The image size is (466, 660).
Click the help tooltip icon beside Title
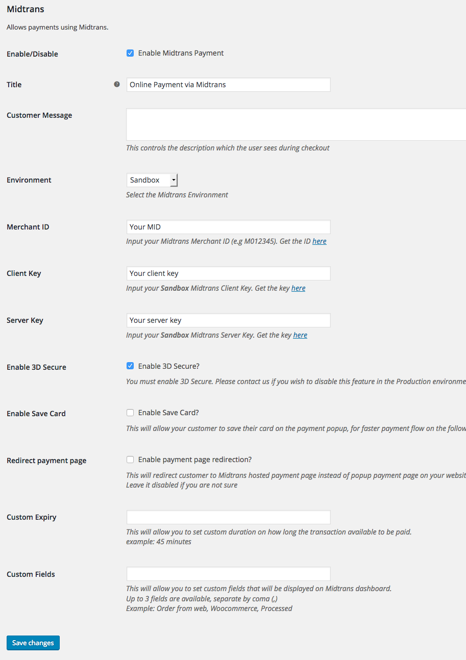(117, 84)
